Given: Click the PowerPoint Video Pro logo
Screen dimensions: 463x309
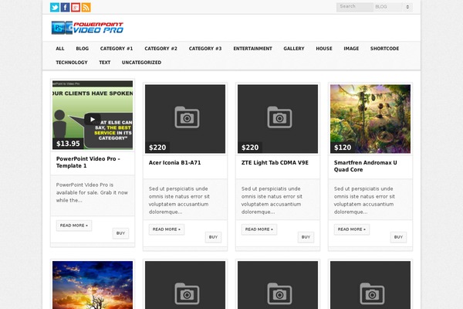Looking at the screenshot, I should click(x=87, y=28).
